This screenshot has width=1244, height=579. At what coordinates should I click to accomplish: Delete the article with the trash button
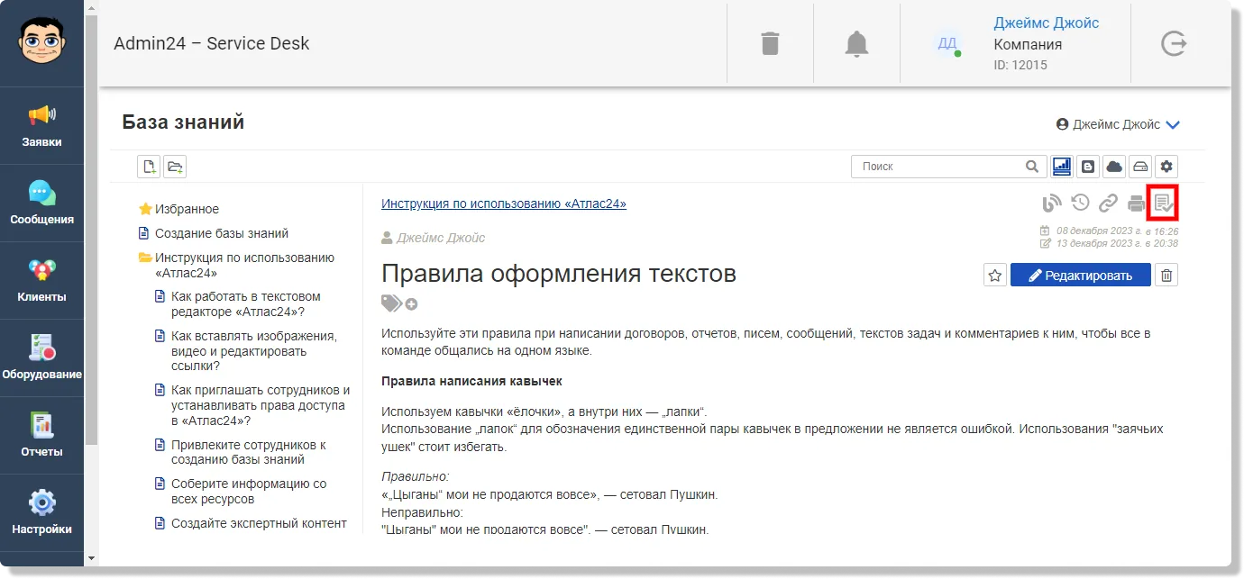[x=1166, y=276]
